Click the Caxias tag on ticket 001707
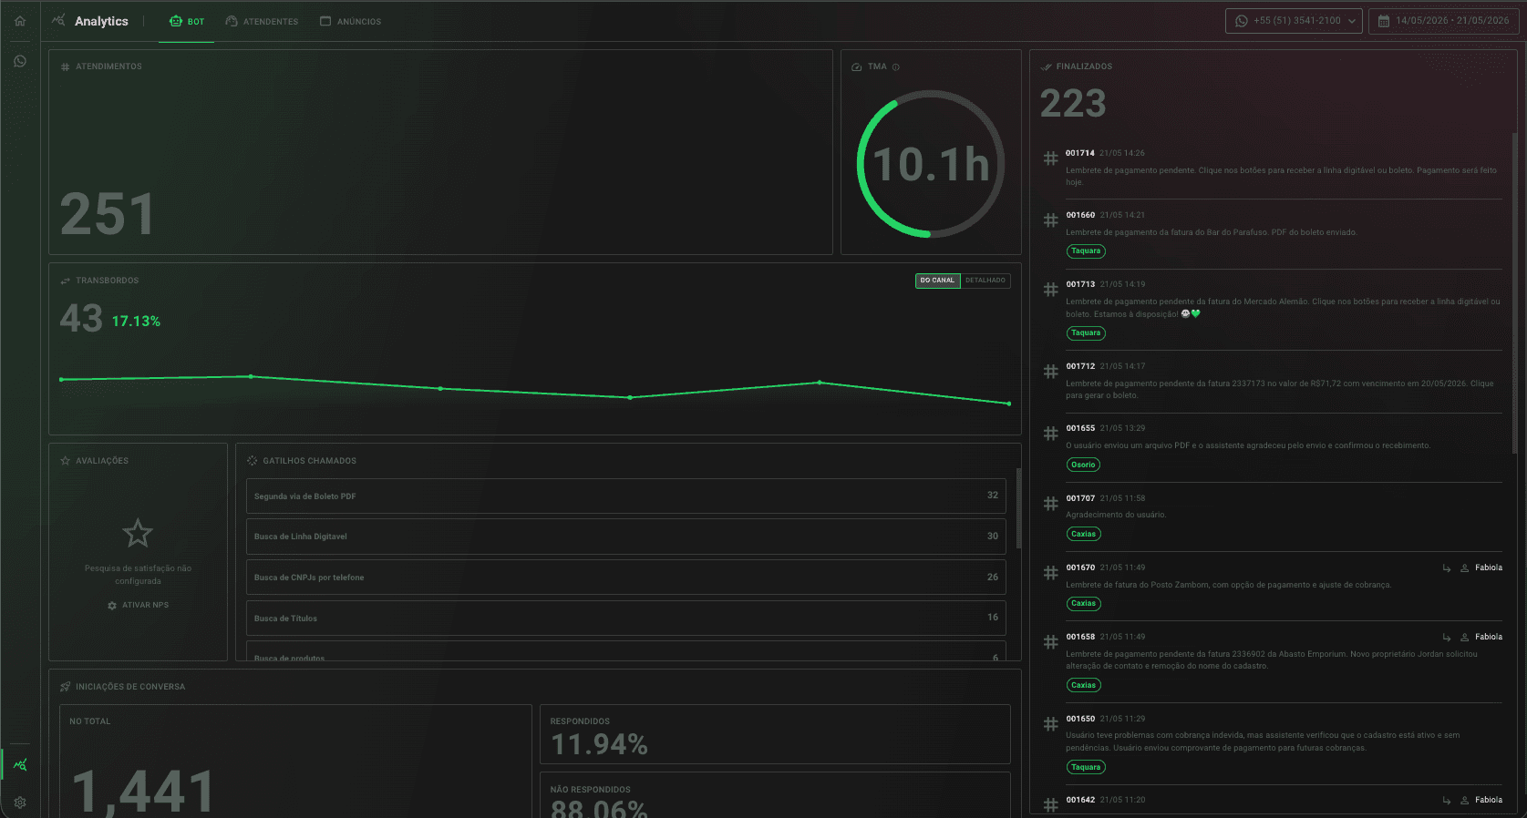 tap(1084, 535)
